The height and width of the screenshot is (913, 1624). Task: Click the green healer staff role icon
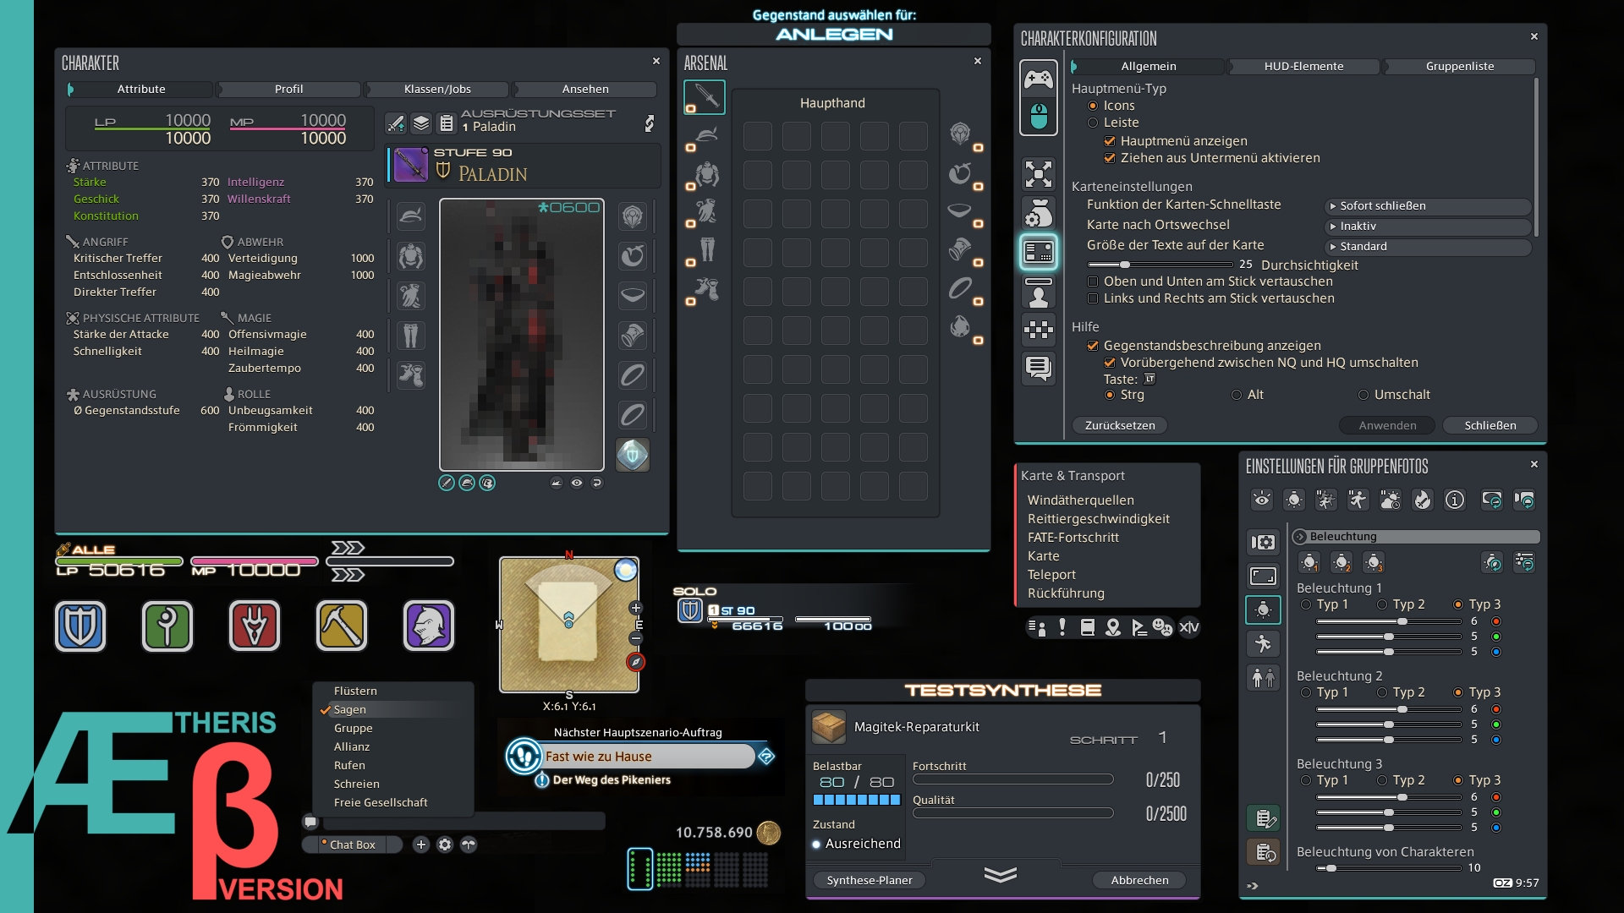pyautogui.click(x=167, y=626)
